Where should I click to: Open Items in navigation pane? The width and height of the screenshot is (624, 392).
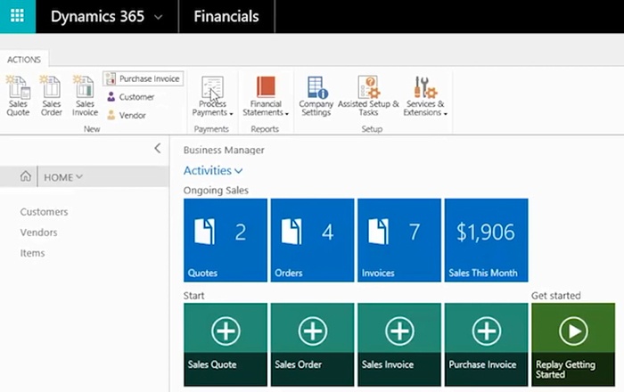(32, 253)
